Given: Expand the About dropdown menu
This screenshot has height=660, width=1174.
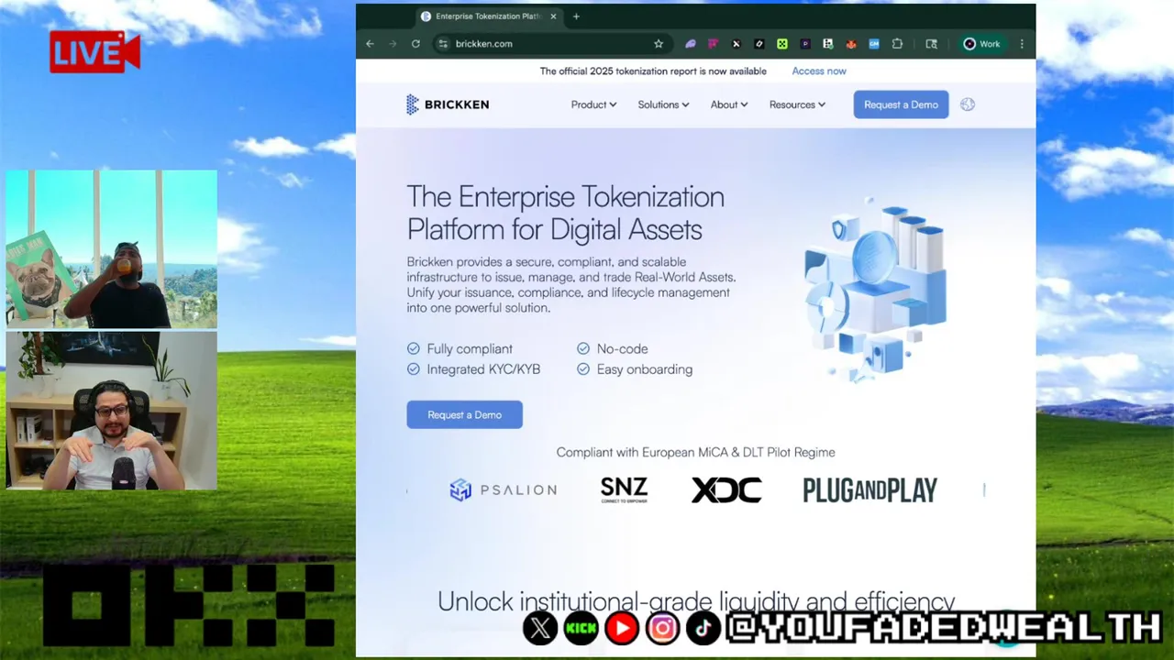Looking at the screenshot, I should pyautogui.click(x=729, y=104).
